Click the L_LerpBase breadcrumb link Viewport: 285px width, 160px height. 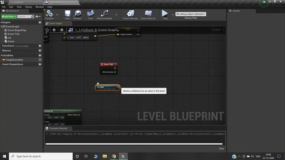84,30
